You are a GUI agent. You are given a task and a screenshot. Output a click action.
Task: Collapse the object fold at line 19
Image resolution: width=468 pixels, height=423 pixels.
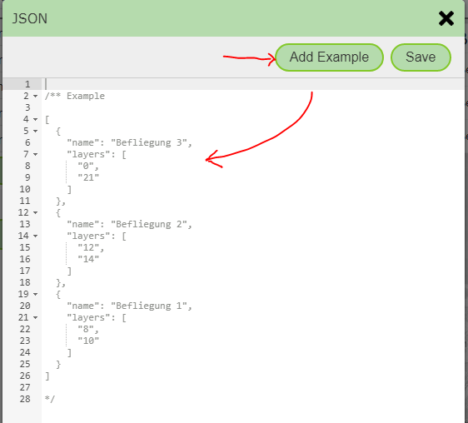point(36,294)
